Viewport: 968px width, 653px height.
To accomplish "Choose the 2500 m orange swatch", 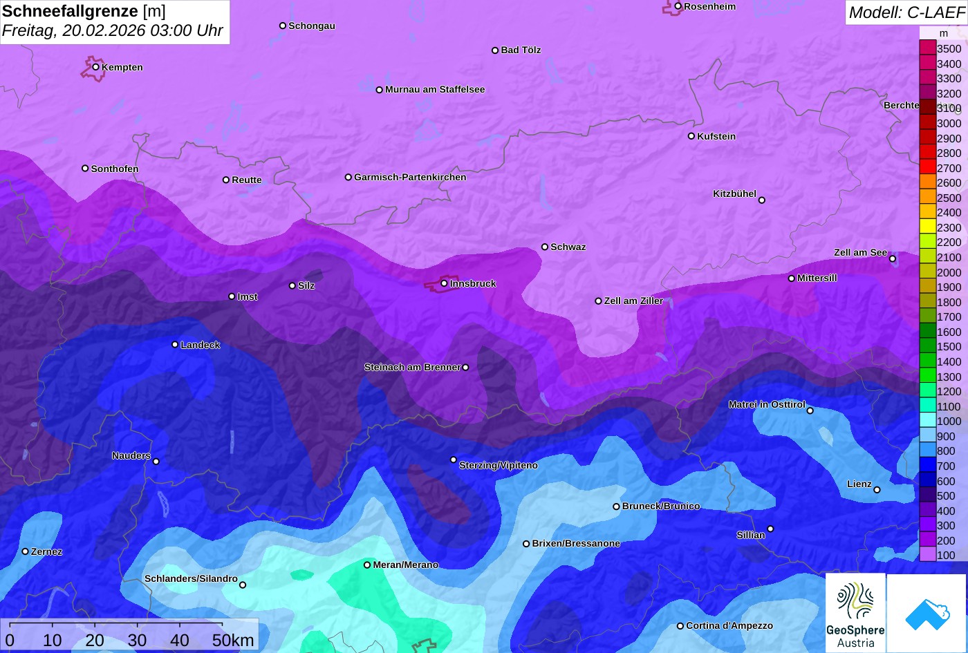I will 927,198.
